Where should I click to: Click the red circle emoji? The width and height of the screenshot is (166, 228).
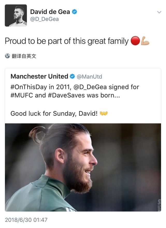pos(135,41)
